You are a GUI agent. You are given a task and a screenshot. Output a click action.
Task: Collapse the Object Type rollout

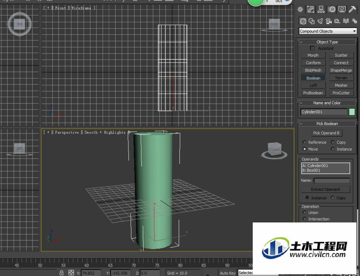327,42
